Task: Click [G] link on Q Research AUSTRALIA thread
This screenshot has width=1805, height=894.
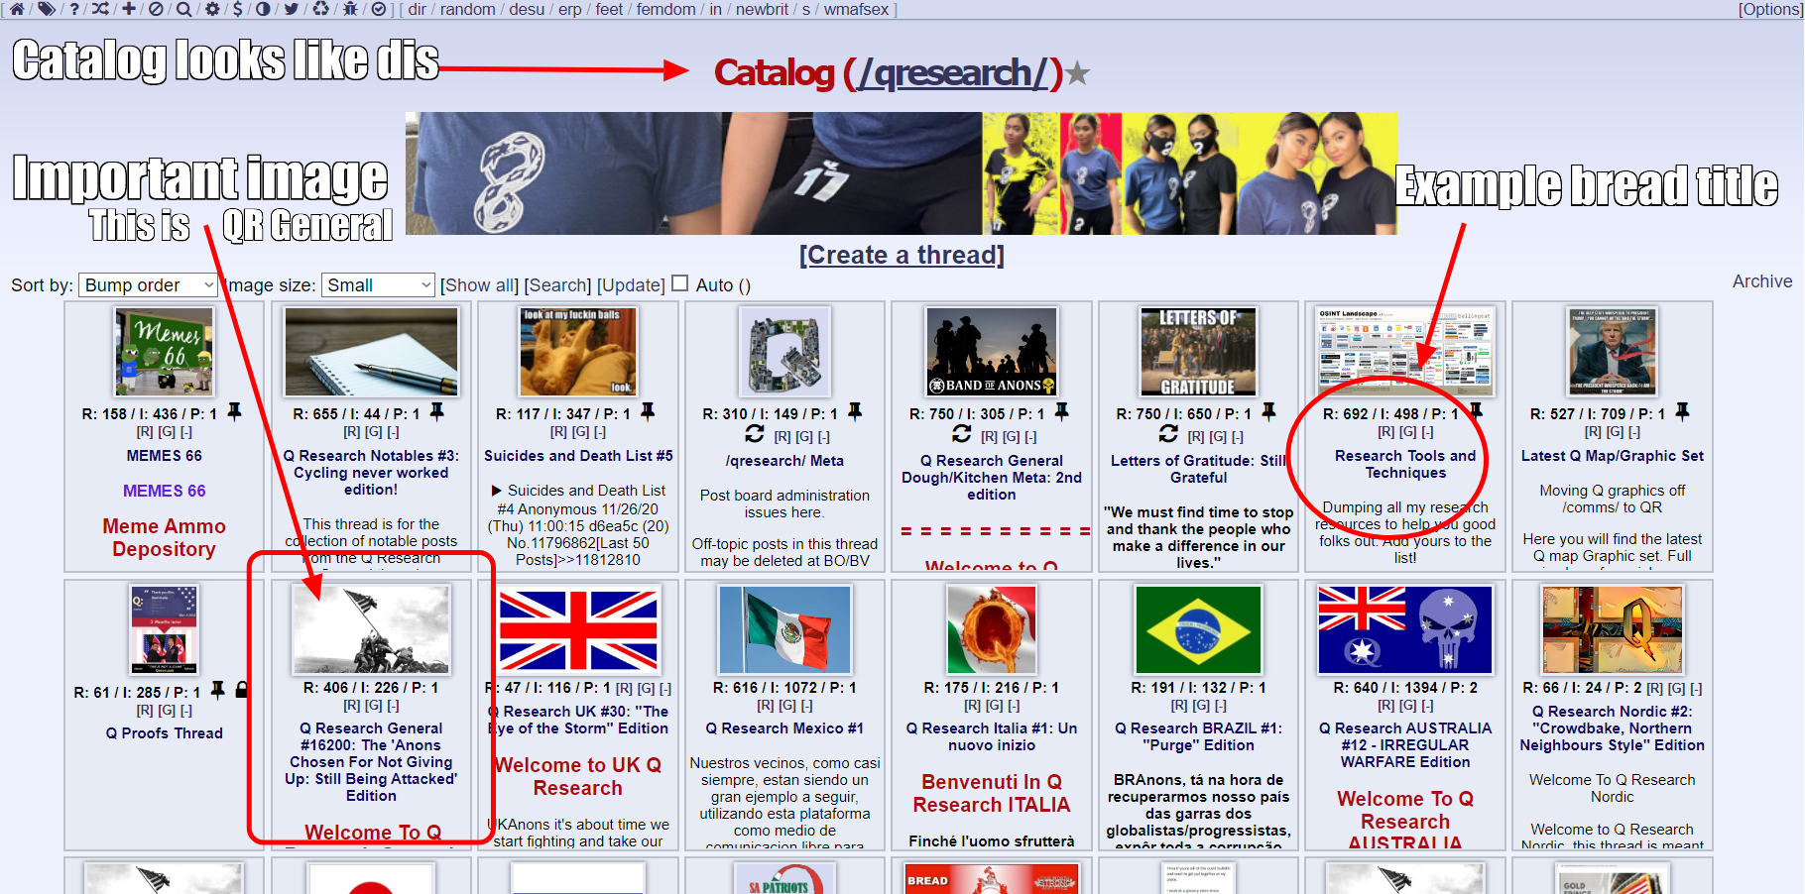Action: [1408, 706]
